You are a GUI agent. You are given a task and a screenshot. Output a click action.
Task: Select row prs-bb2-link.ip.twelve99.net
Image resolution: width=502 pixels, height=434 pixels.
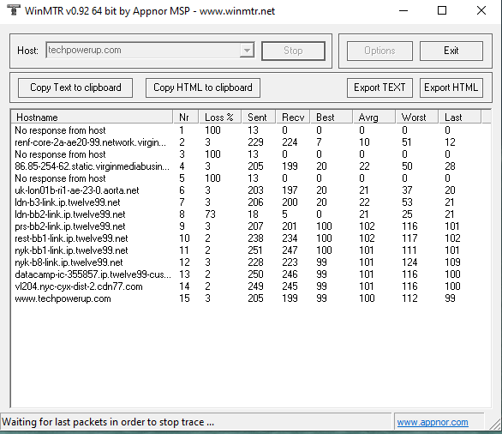[246, 226]
